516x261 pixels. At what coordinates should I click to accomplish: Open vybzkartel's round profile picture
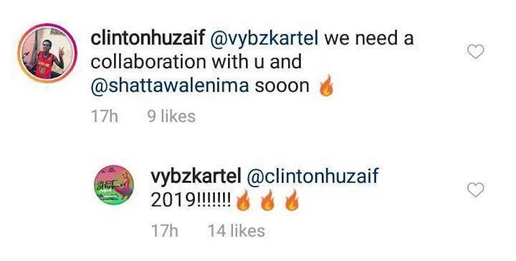point(114,185)
